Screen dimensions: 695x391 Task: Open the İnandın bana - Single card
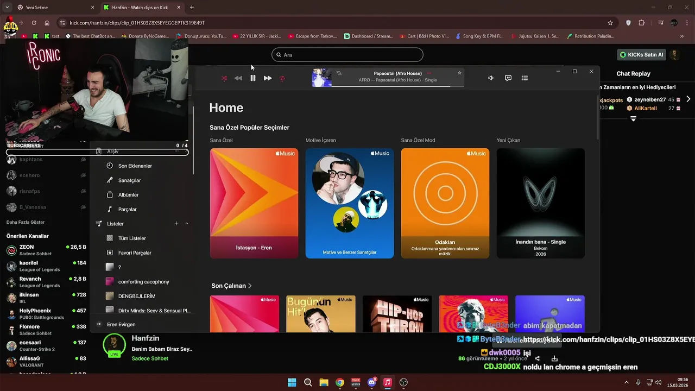coord(541,203)
